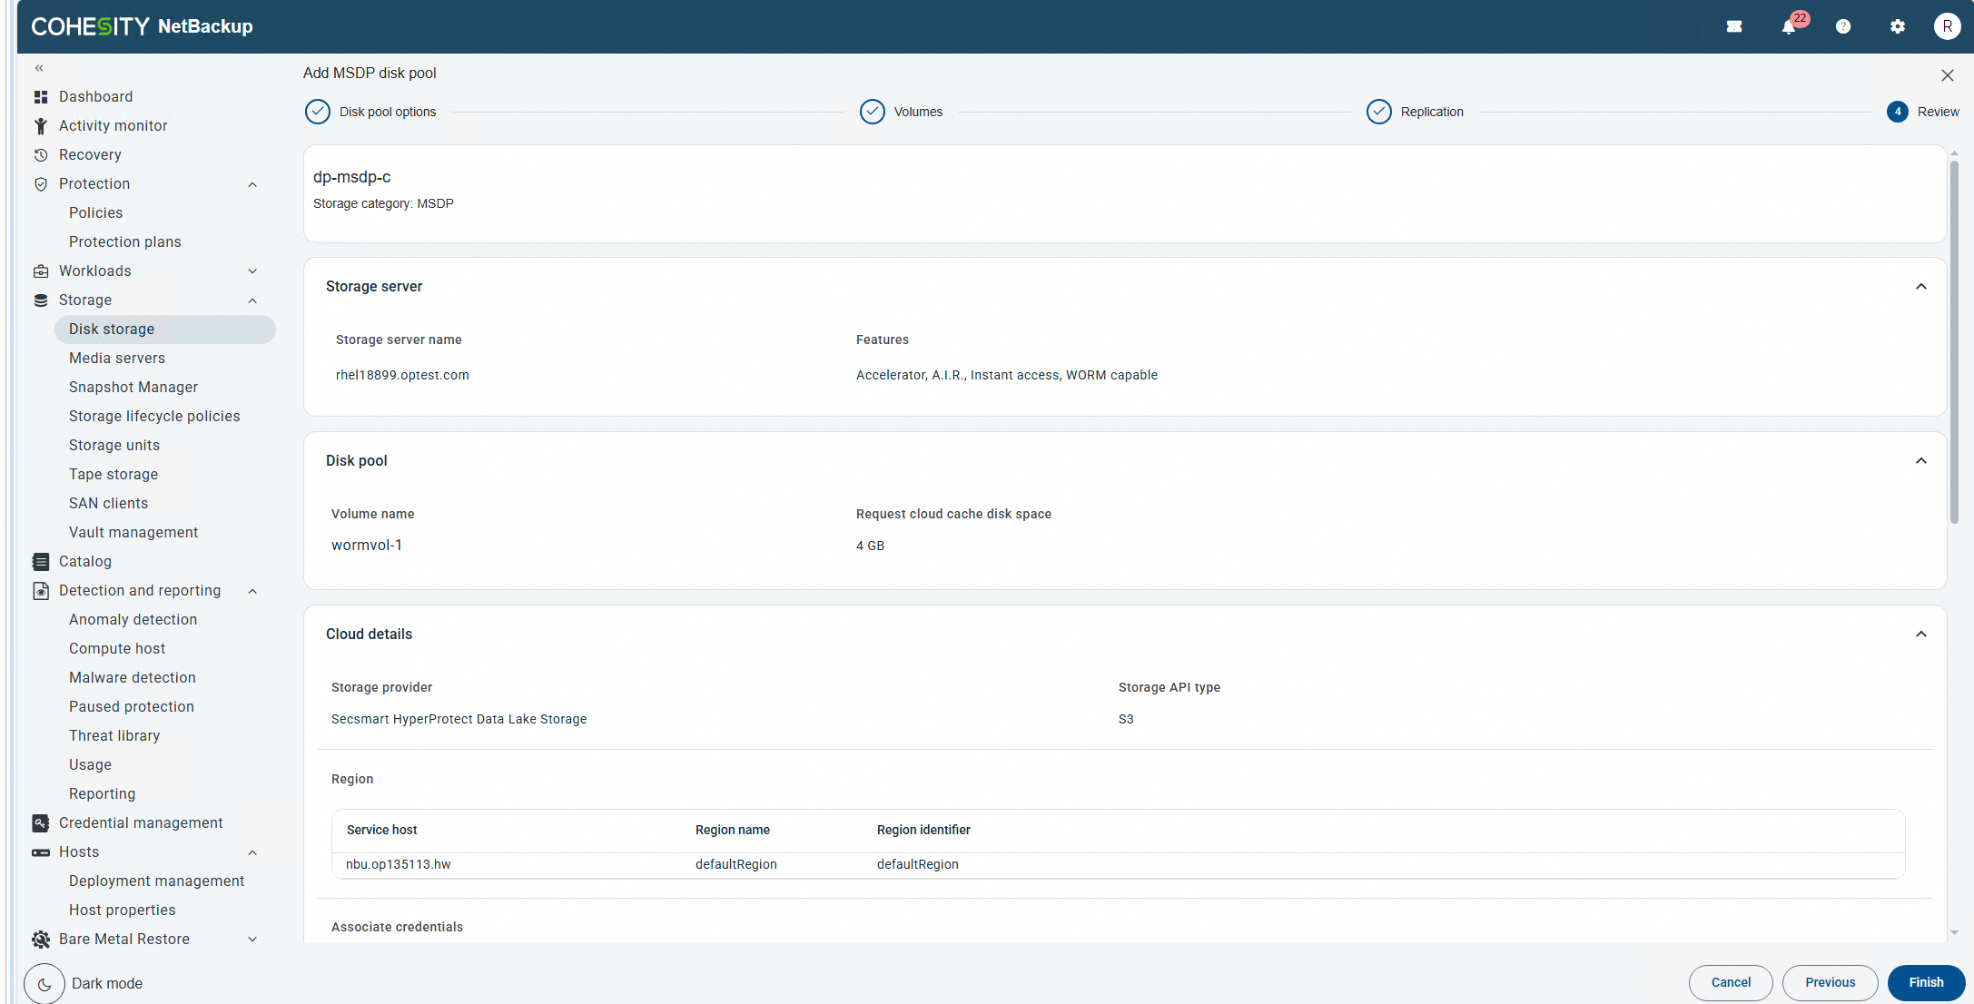Image resolution: width=1974 pixels, height=1004 pixels.
Task: Open Threat library page
Action: coord(114,735)
